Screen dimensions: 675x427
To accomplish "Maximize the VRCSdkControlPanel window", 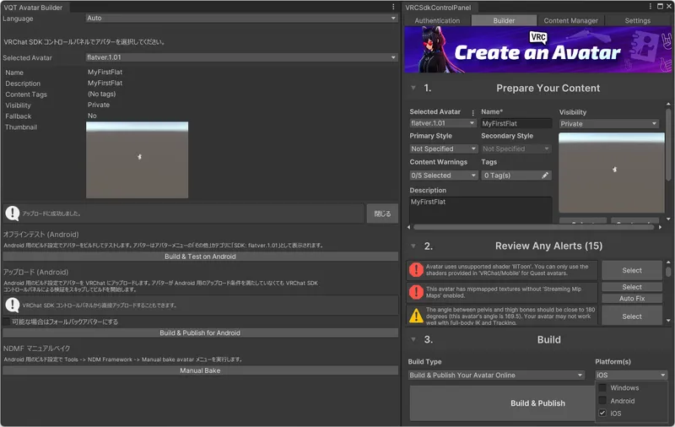I will [x=660, y=7].
